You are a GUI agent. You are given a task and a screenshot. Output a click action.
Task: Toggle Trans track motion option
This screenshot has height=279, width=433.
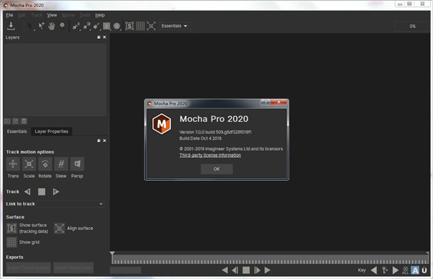pyautogui.click(x=13, y=164)
